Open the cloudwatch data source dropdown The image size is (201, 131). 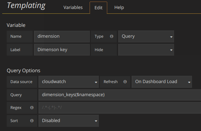pyautogui.click(x=68, y=82)
